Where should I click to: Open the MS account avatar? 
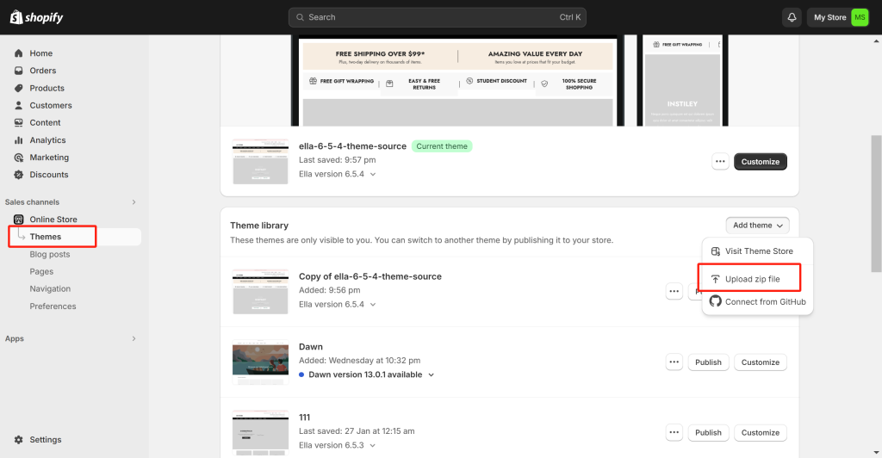click(x=860, y=17)
